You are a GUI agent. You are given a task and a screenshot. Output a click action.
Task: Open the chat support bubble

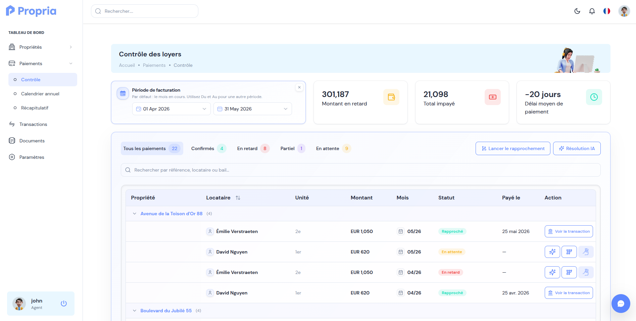[x=621, y=304]
